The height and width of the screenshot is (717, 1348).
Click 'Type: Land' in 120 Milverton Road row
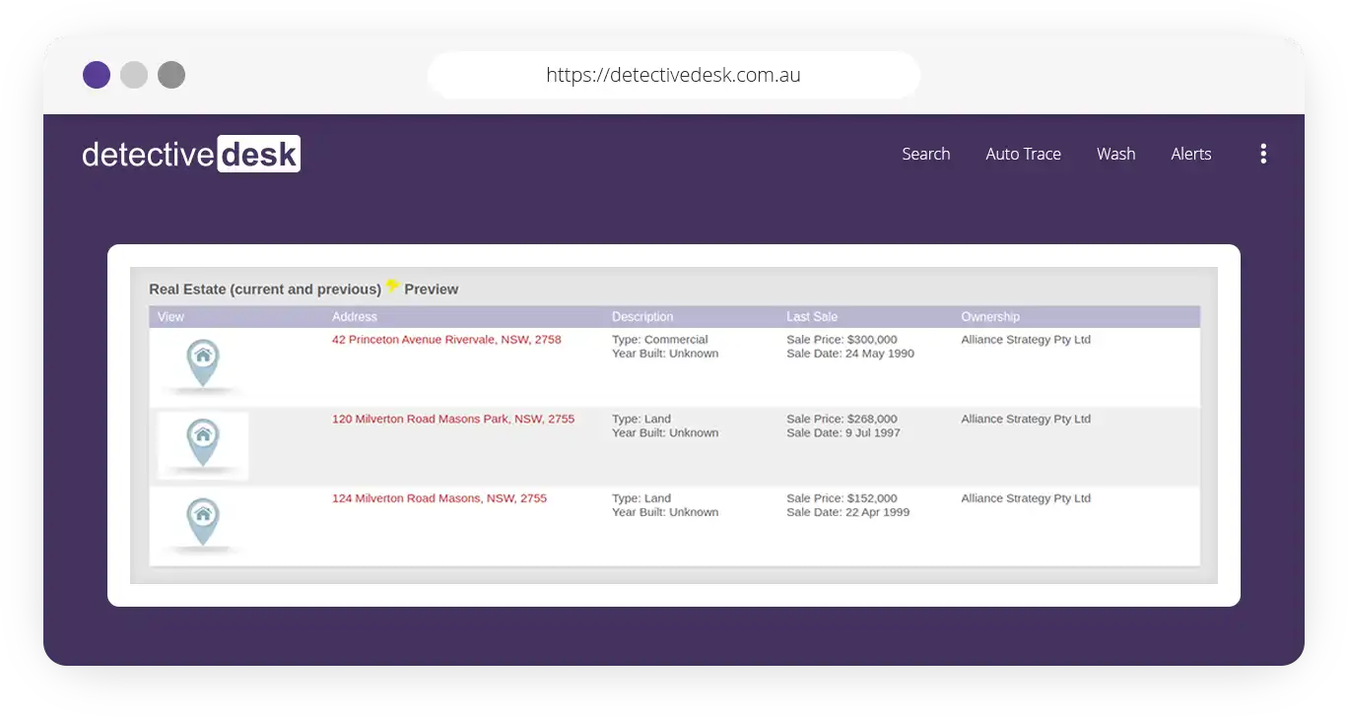(x=641, y=419)
